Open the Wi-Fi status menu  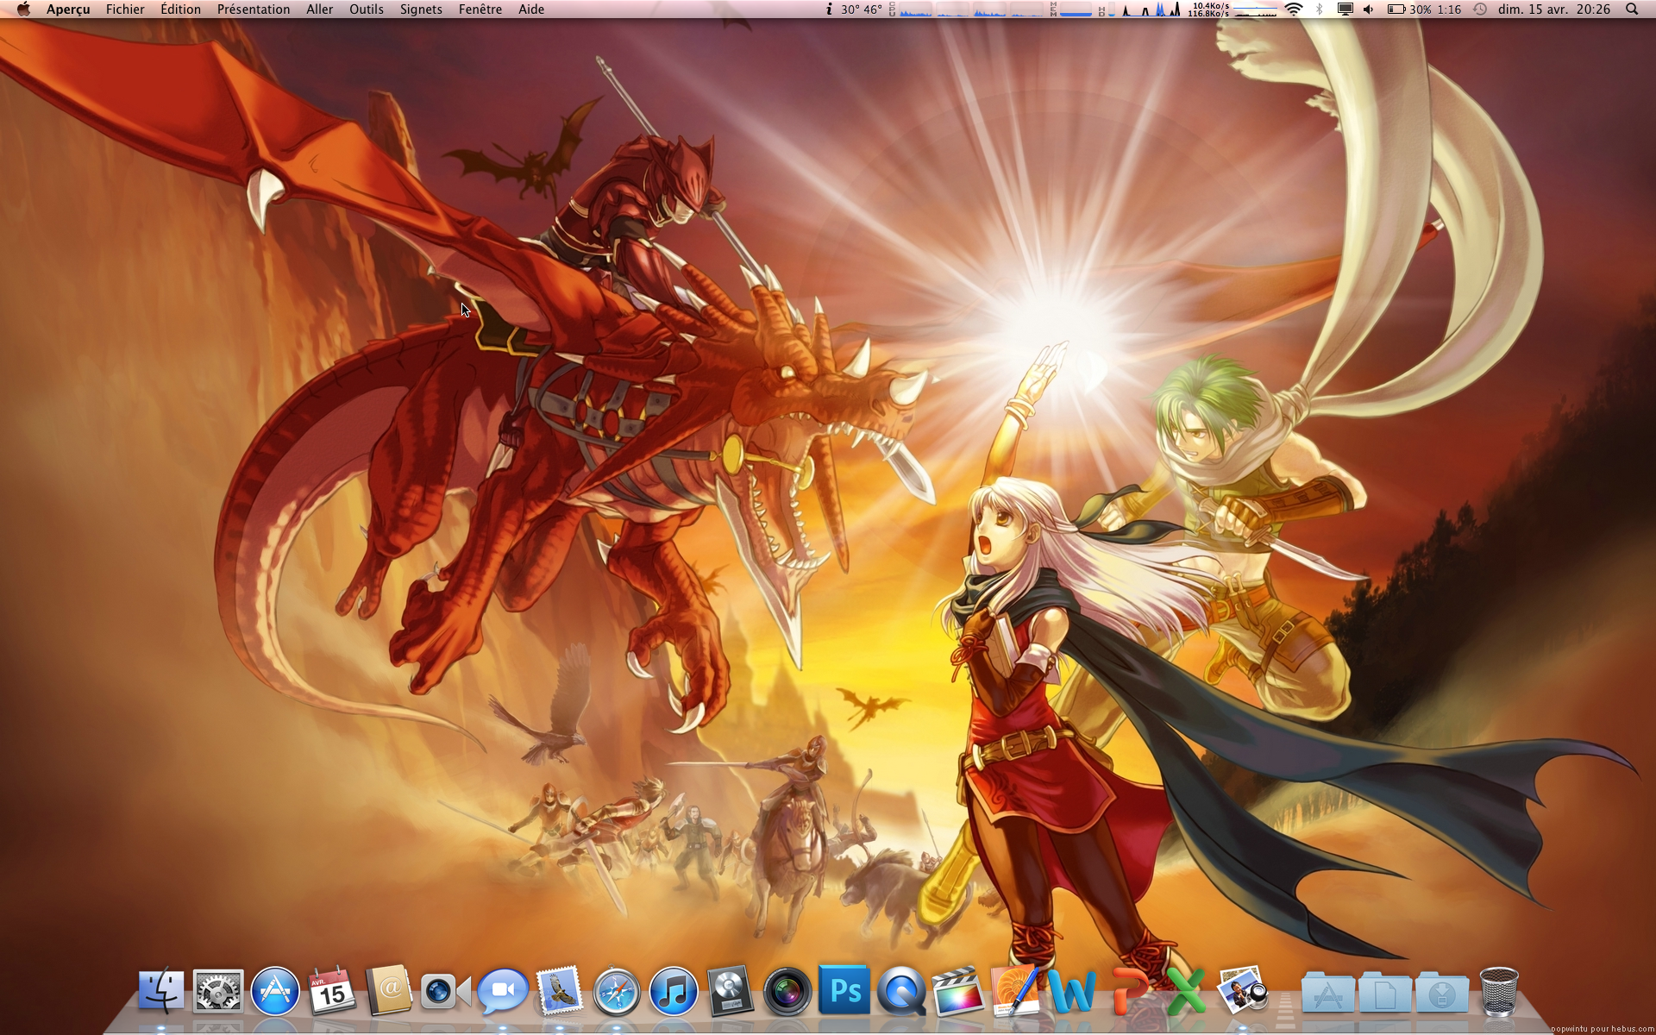(1294, 9)
